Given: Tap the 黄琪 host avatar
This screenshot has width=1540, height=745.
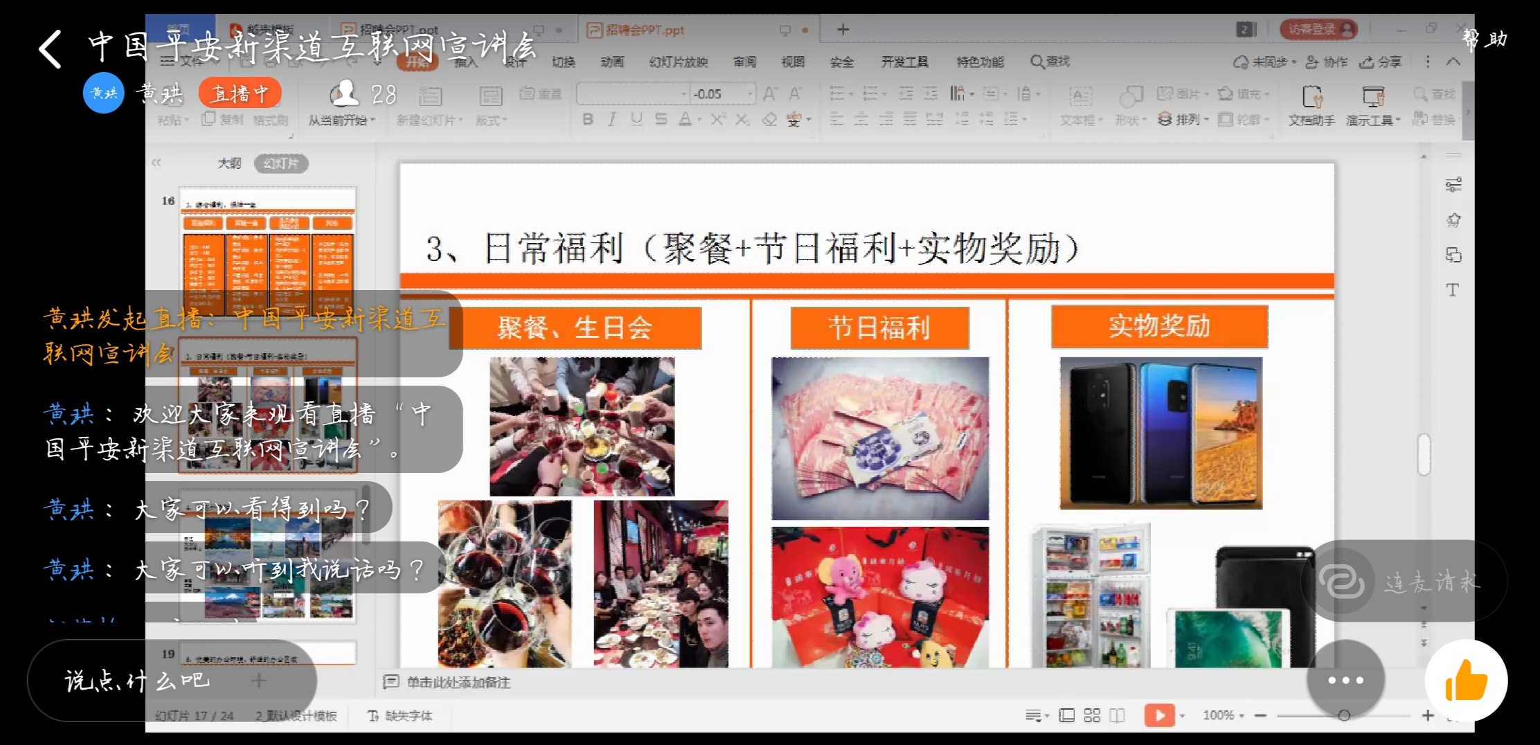Looking at the screenshot, I should click(104, 93).
